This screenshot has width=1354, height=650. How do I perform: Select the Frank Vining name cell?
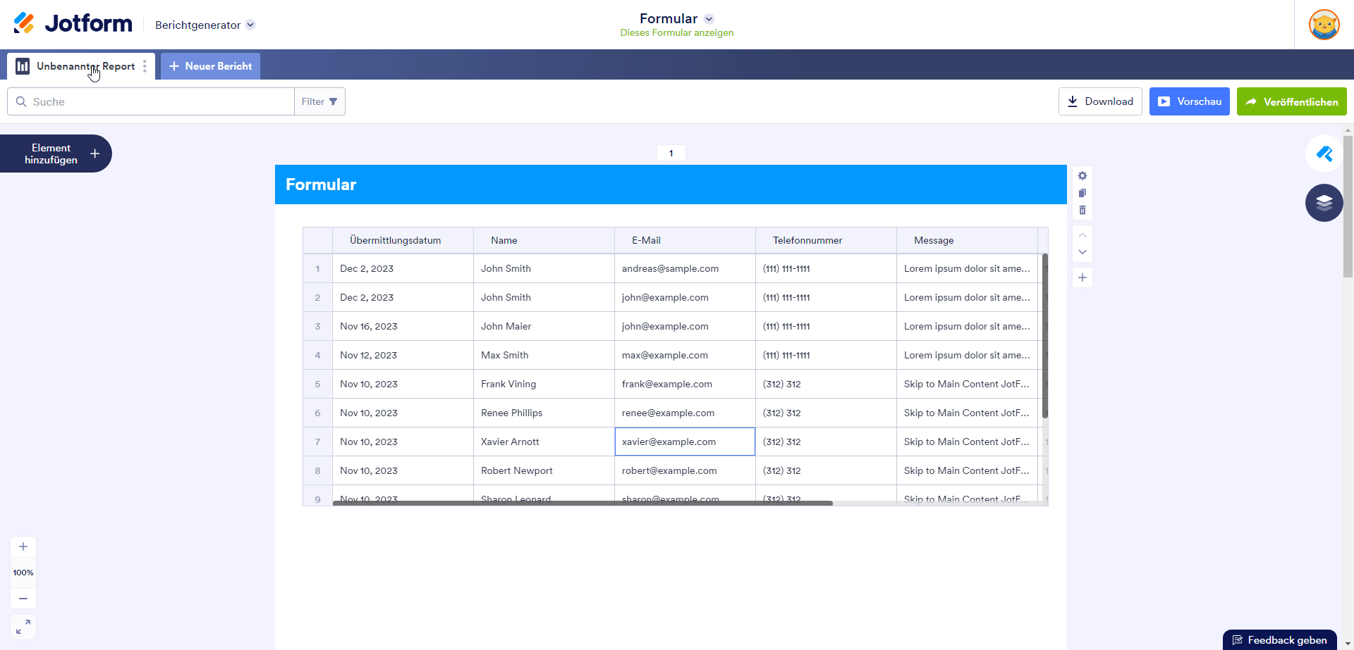(544, 384)
